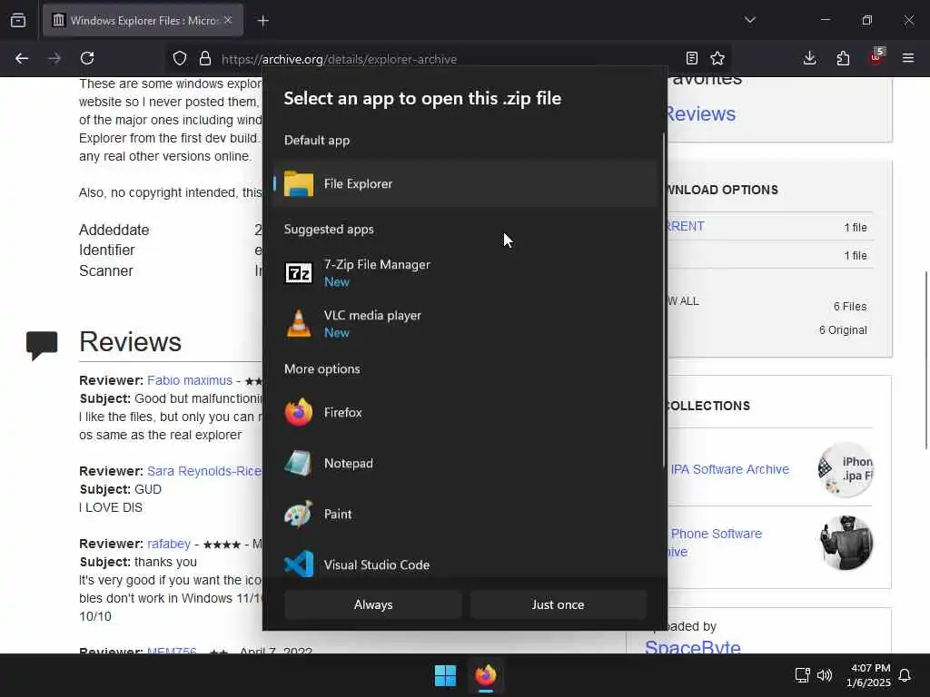This screenshot has width=930, height=697.
Task: Click the iPhone .ipa collection thumbnail
Action: (846, 469)
